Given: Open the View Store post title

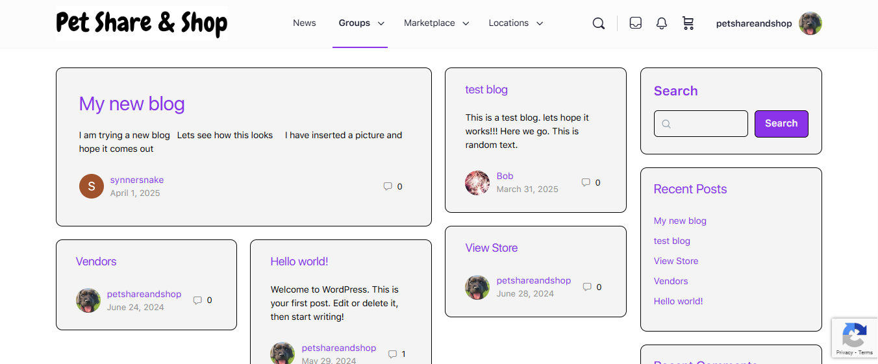Looking at the screenshot, I should [492, 248].
